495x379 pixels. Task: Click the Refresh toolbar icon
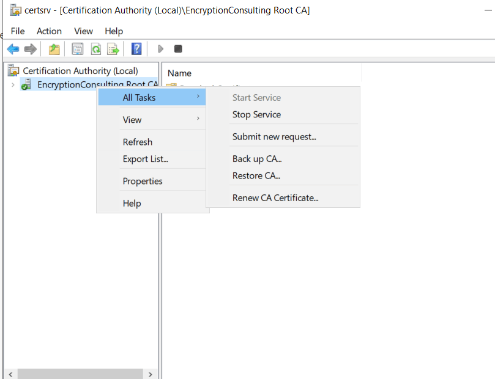pos(96,49)
